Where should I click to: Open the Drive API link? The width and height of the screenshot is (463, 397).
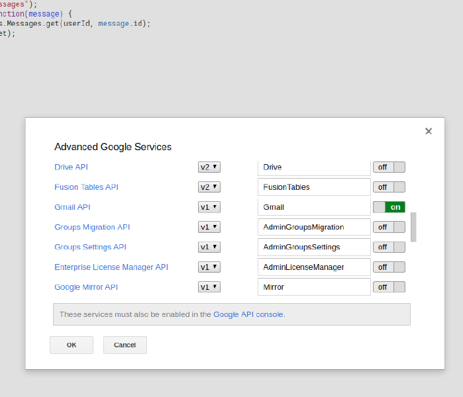point(71,167)
